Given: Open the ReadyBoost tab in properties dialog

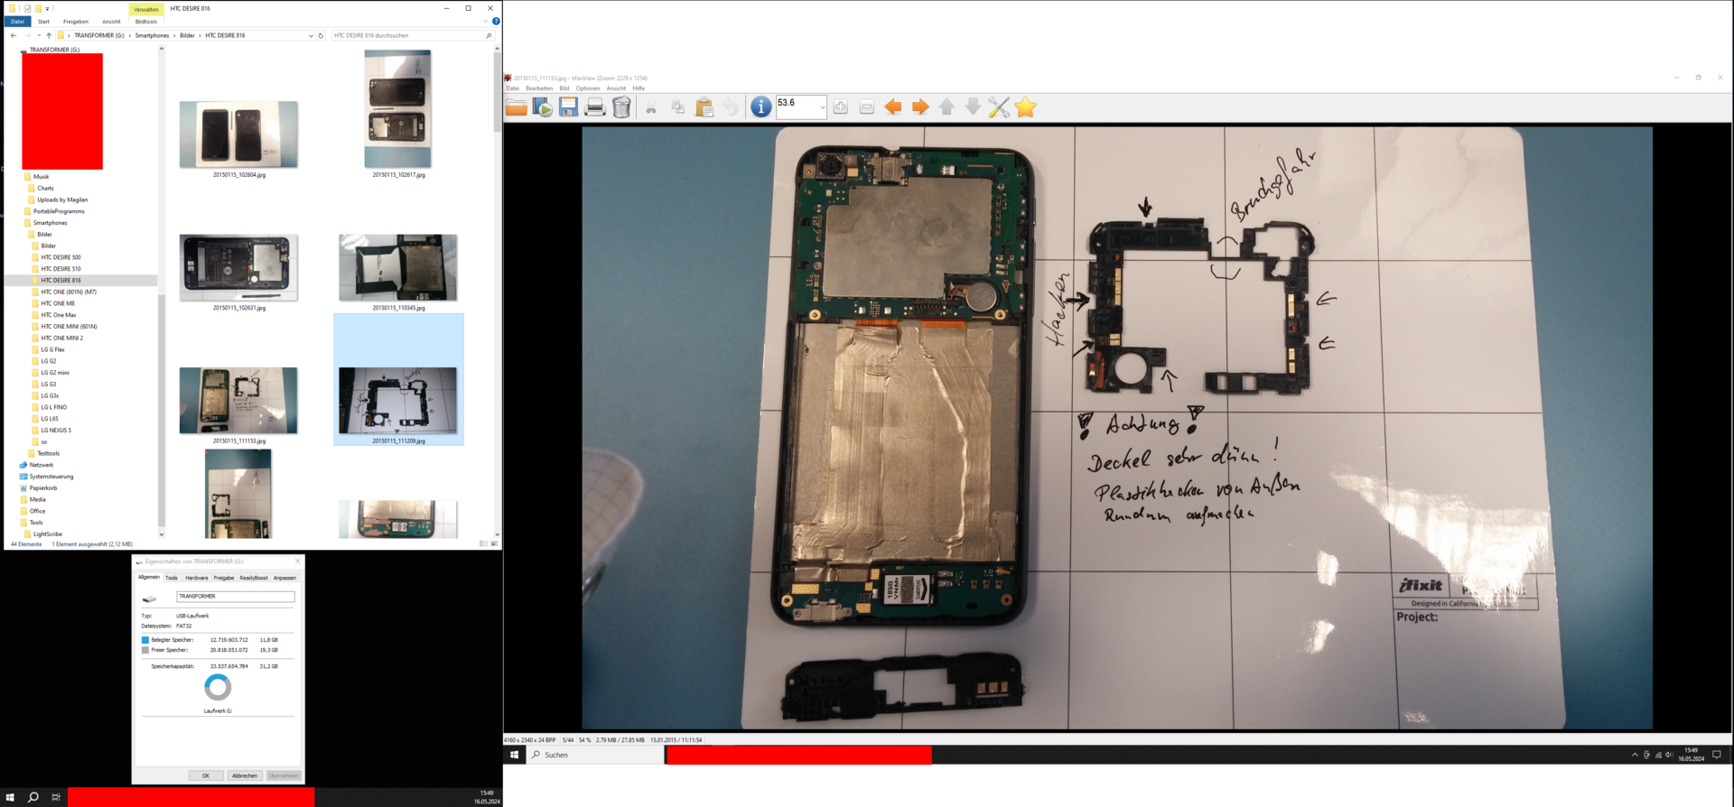Looking at the screenshot, I should 253,578.
